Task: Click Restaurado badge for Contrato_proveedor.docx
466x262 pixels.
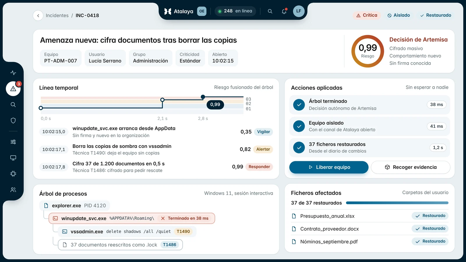Action: (430, 229)
